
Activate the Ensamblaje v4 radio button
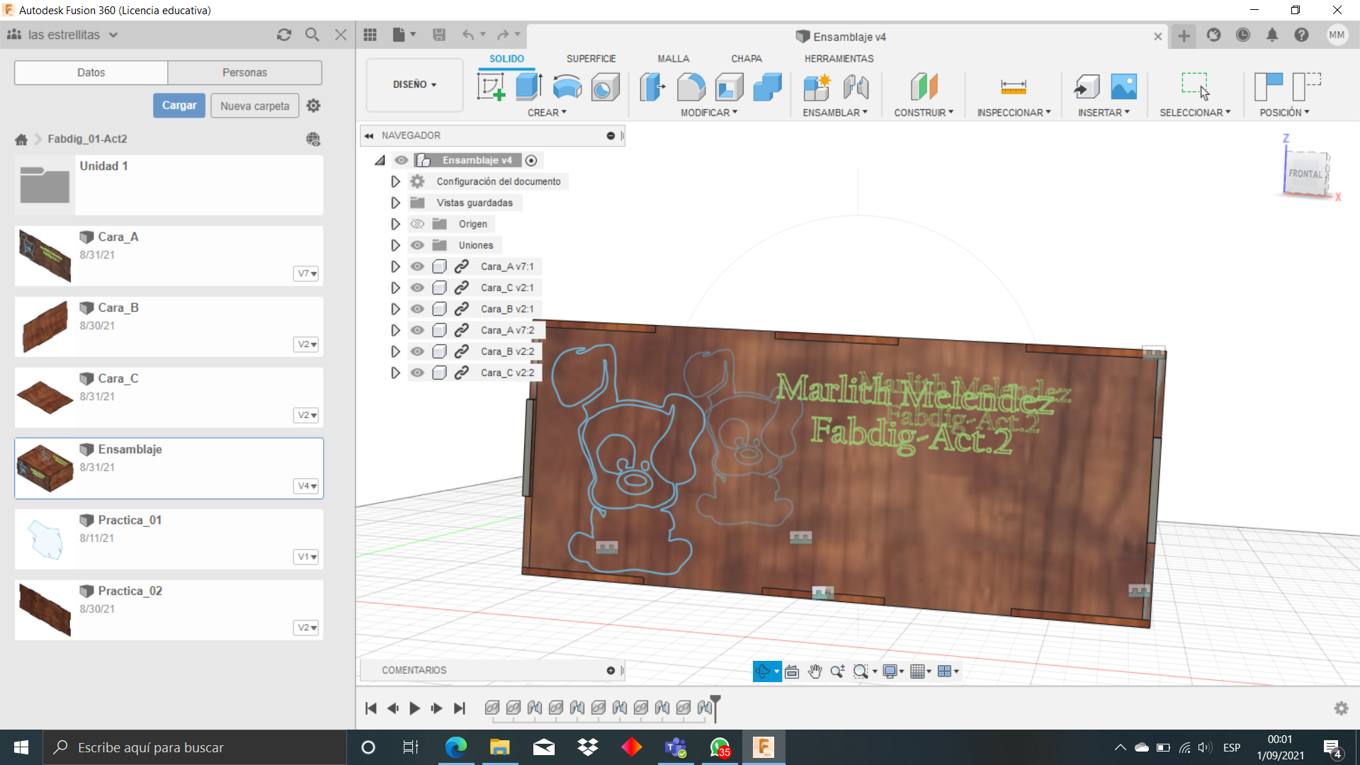[531, 160]
